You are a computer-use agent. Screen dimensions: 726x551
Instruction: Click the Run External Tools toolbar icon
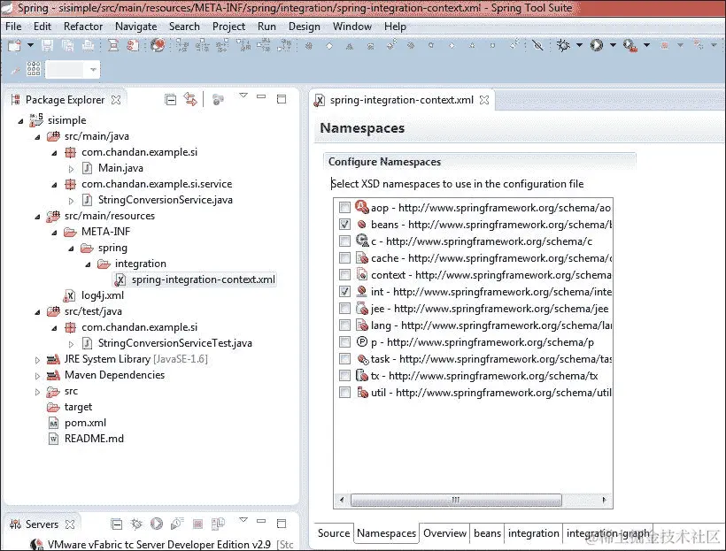click(x=629, y=45)
